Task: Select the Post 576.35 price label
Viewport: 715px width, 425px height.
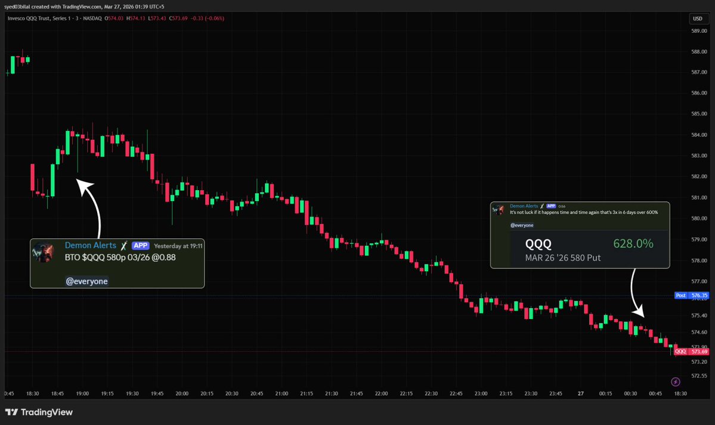Action: pyautogui.click(x=691, y=296)
